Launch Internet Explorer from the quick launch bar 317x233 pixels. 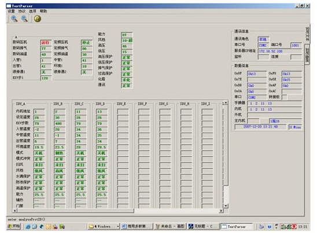point(28,227)
